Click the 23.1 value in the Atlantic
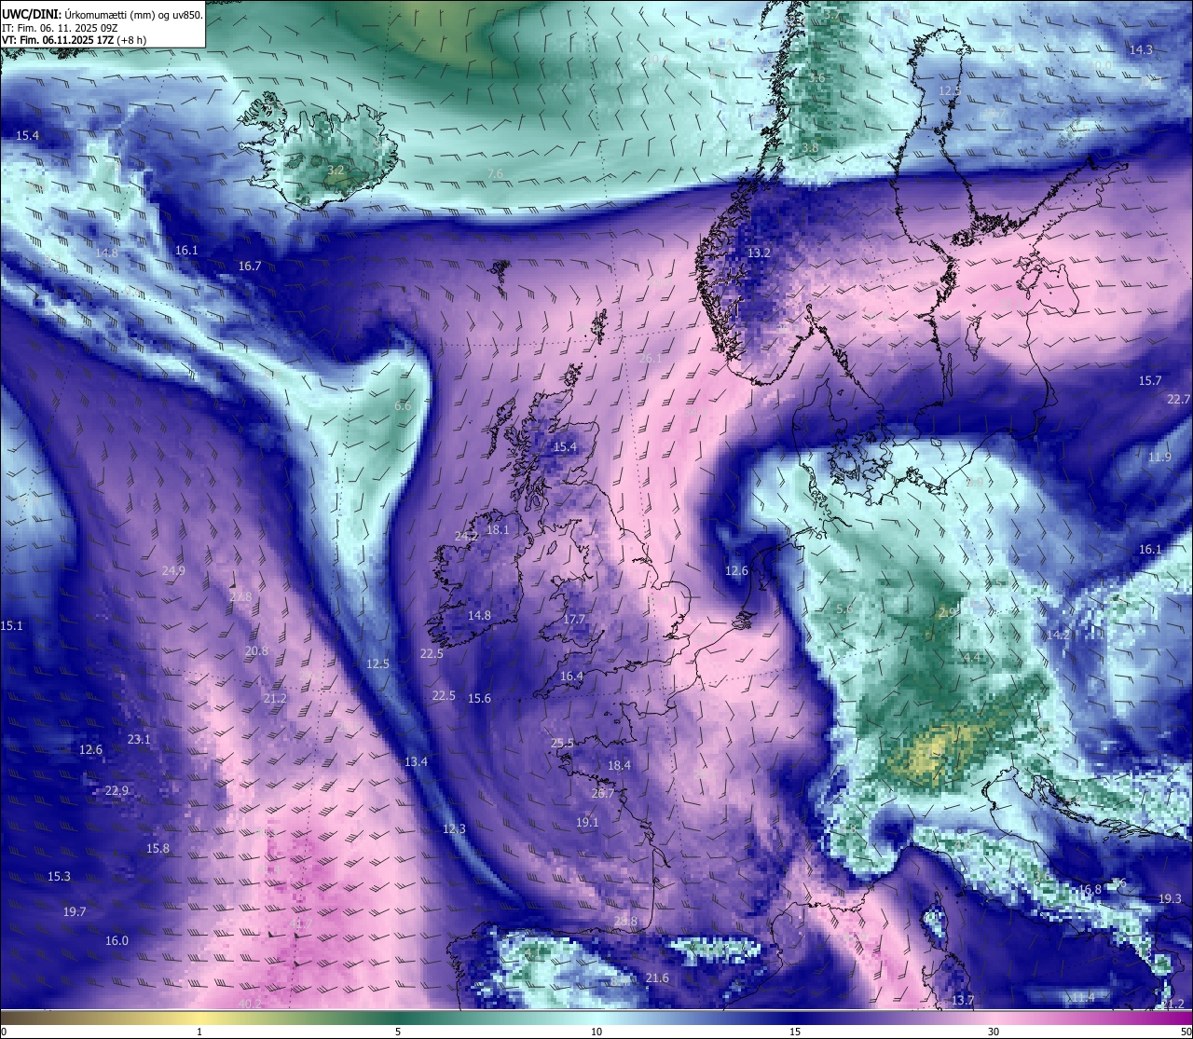The image size is (1193, 1039). [139, 740]
